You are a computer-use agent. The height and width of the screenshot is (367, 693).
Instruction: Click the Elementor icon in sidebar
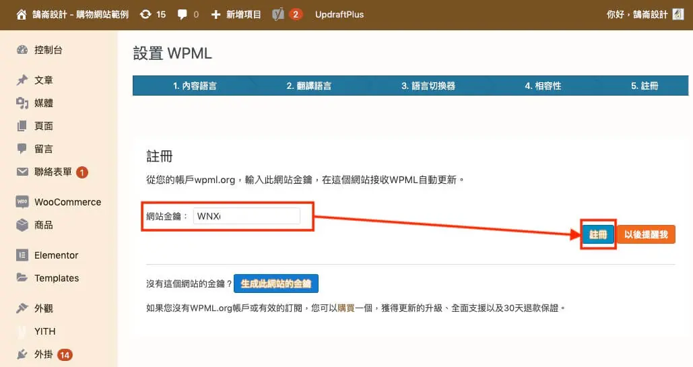(x=22, y=255)
